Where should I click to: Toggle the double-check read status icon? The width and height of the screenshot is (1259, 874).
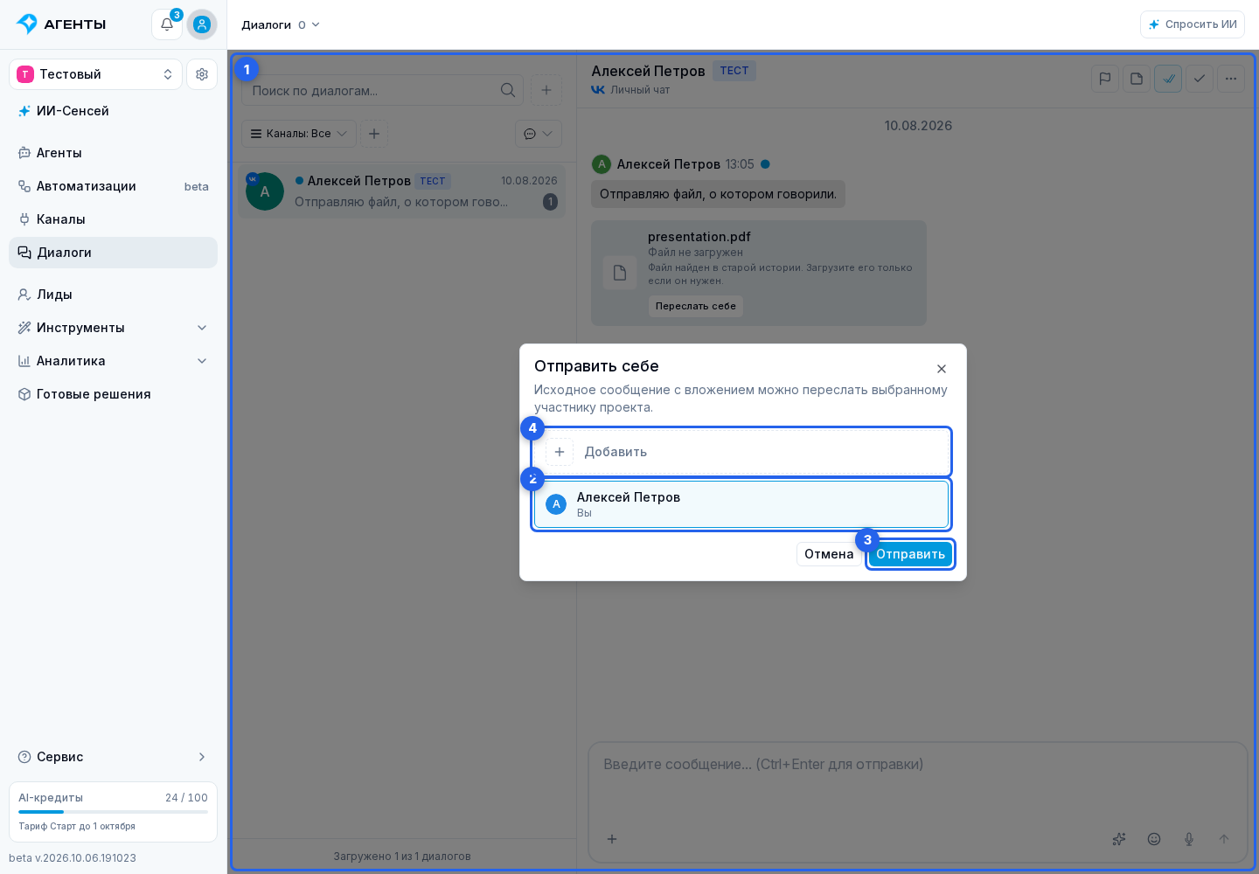(1168, 79)
